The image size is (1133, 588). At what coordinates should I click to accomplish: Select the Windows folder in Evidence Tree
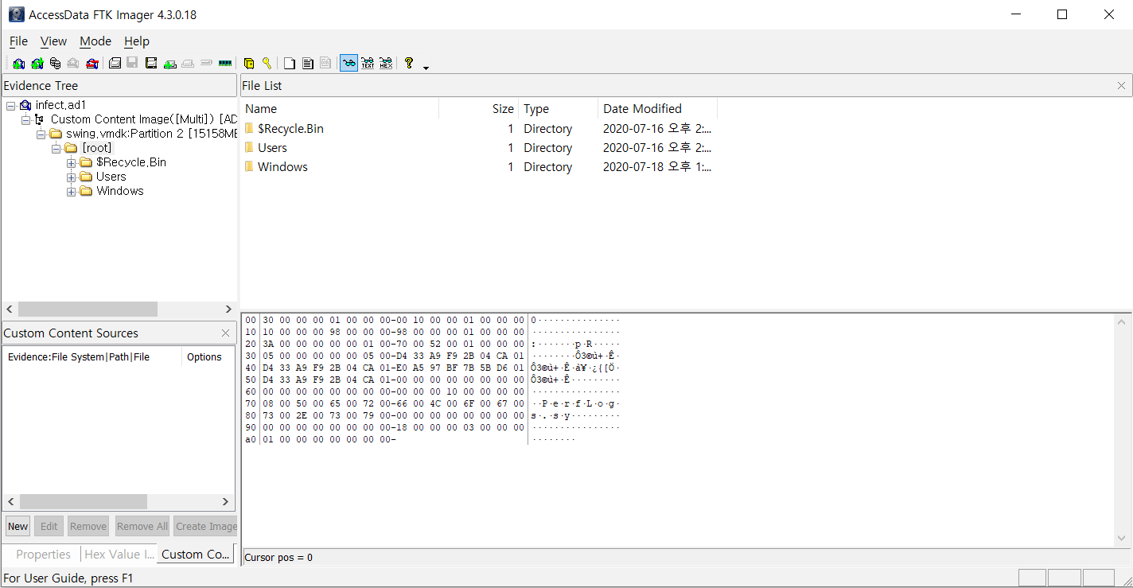pos(120,191)
